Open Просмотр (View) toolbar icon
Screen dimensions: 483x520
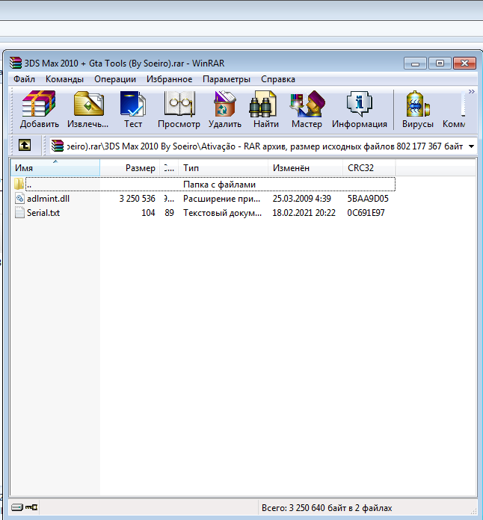pos(179,109)
